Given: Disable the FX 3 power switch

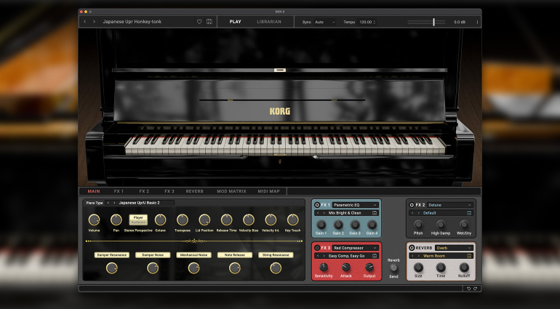Looking at the screenshot, I should 317,248.
